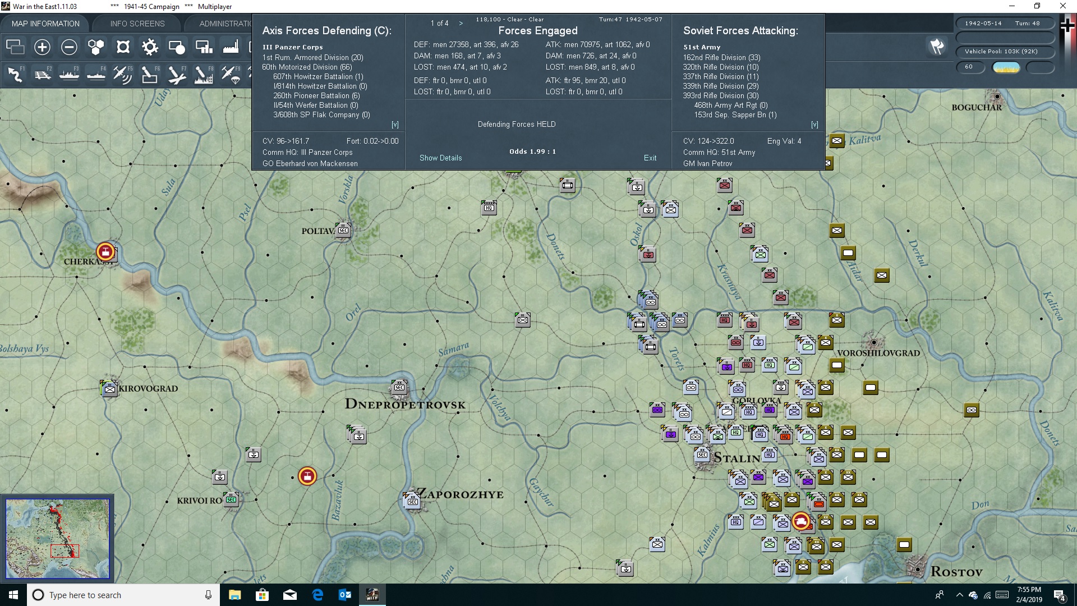The image size is (1077, 606).
Task: Zoom out of the map
Action: [x=69, y=47]
